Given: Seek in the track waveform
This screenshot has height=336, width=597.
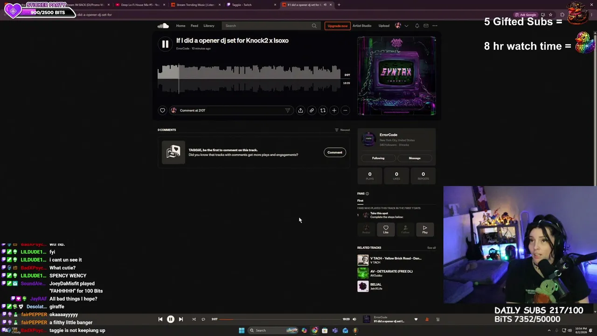Looking at the screenshot, I should coord(250,79).
